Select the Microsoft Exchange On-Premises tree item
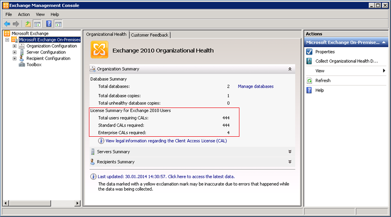This screenshot has height=217, width=391. (x=50, y=39)
